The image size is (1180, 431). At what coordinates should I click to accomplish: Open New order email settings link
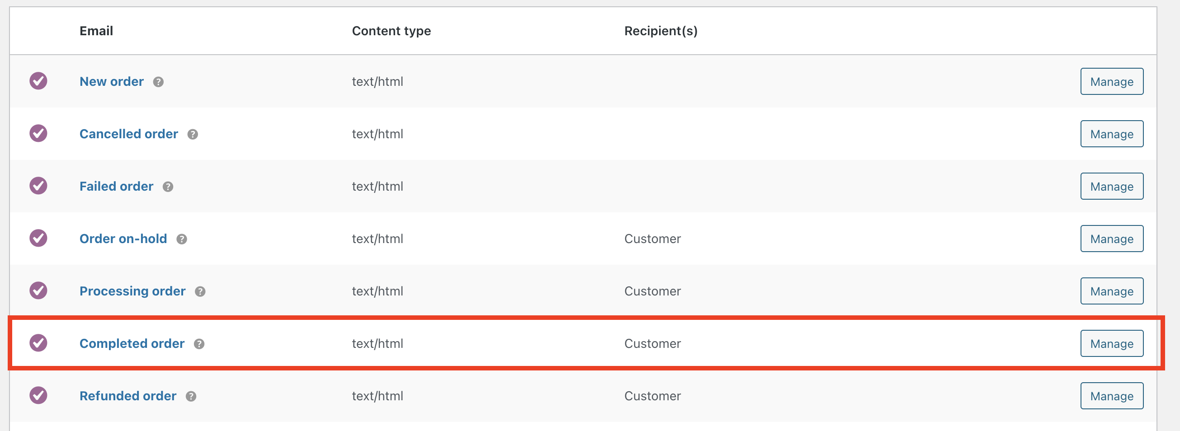click(x=111, y=81)
